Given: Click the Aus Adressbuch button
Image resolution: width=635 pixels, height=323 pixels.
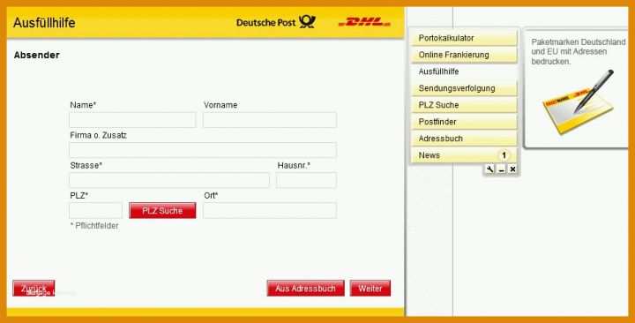Looking at the screenshot, I should click(306, 289).
